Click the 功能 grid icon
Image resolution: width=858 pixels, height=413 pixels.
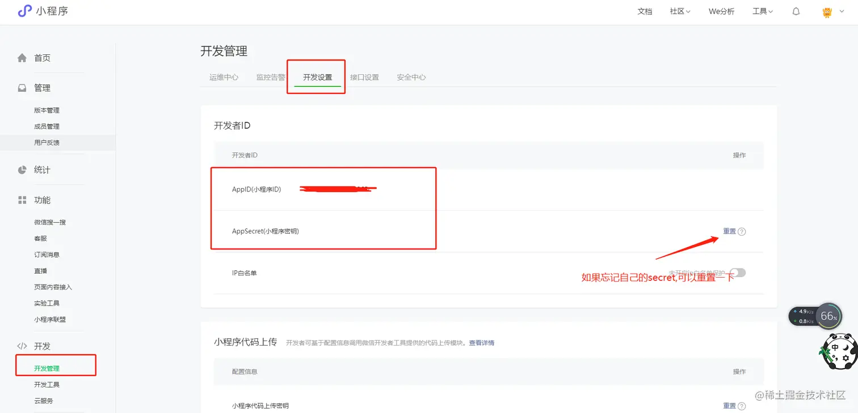(22, 200)
